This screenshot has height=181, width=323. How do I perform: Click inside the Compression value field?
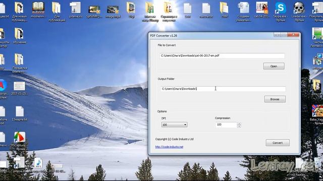[x=226, y=125]
